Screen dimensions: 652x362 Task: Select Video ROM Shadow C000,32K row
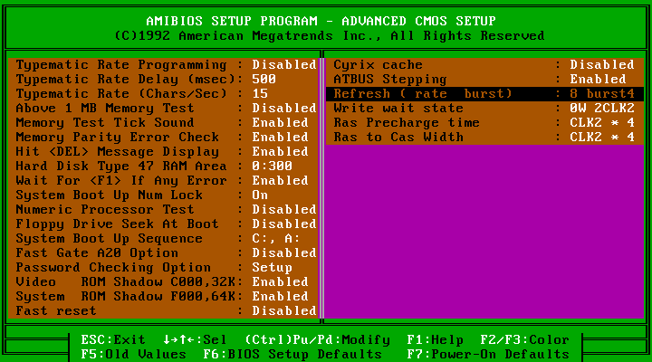pyautogui.click(x=163, y=282)
